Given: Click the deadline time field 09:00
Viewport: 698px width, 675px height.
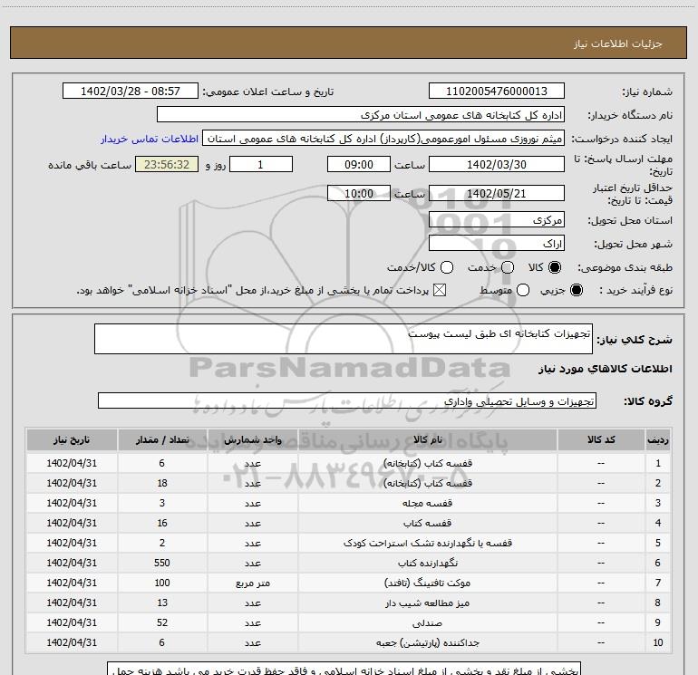Looking at the screenshot, I should click(359, 165).
